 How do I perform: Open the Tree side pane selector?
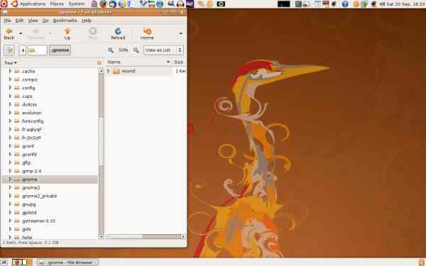click(11, 62)
